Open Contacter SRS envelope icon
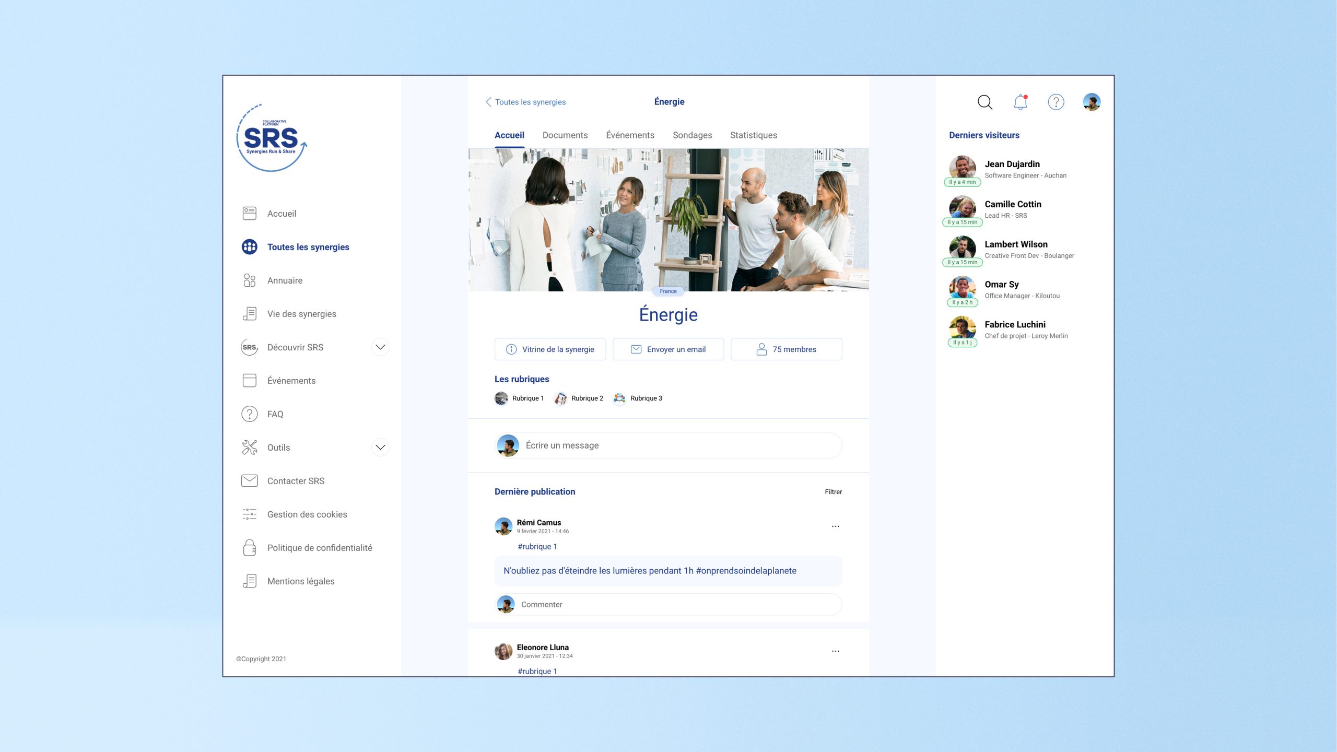Image resolution: width=1337 pixels, height=752 pixels. point(249,480)
